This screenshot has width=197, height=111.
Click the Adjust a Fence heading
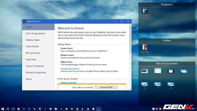click(66, 62)
